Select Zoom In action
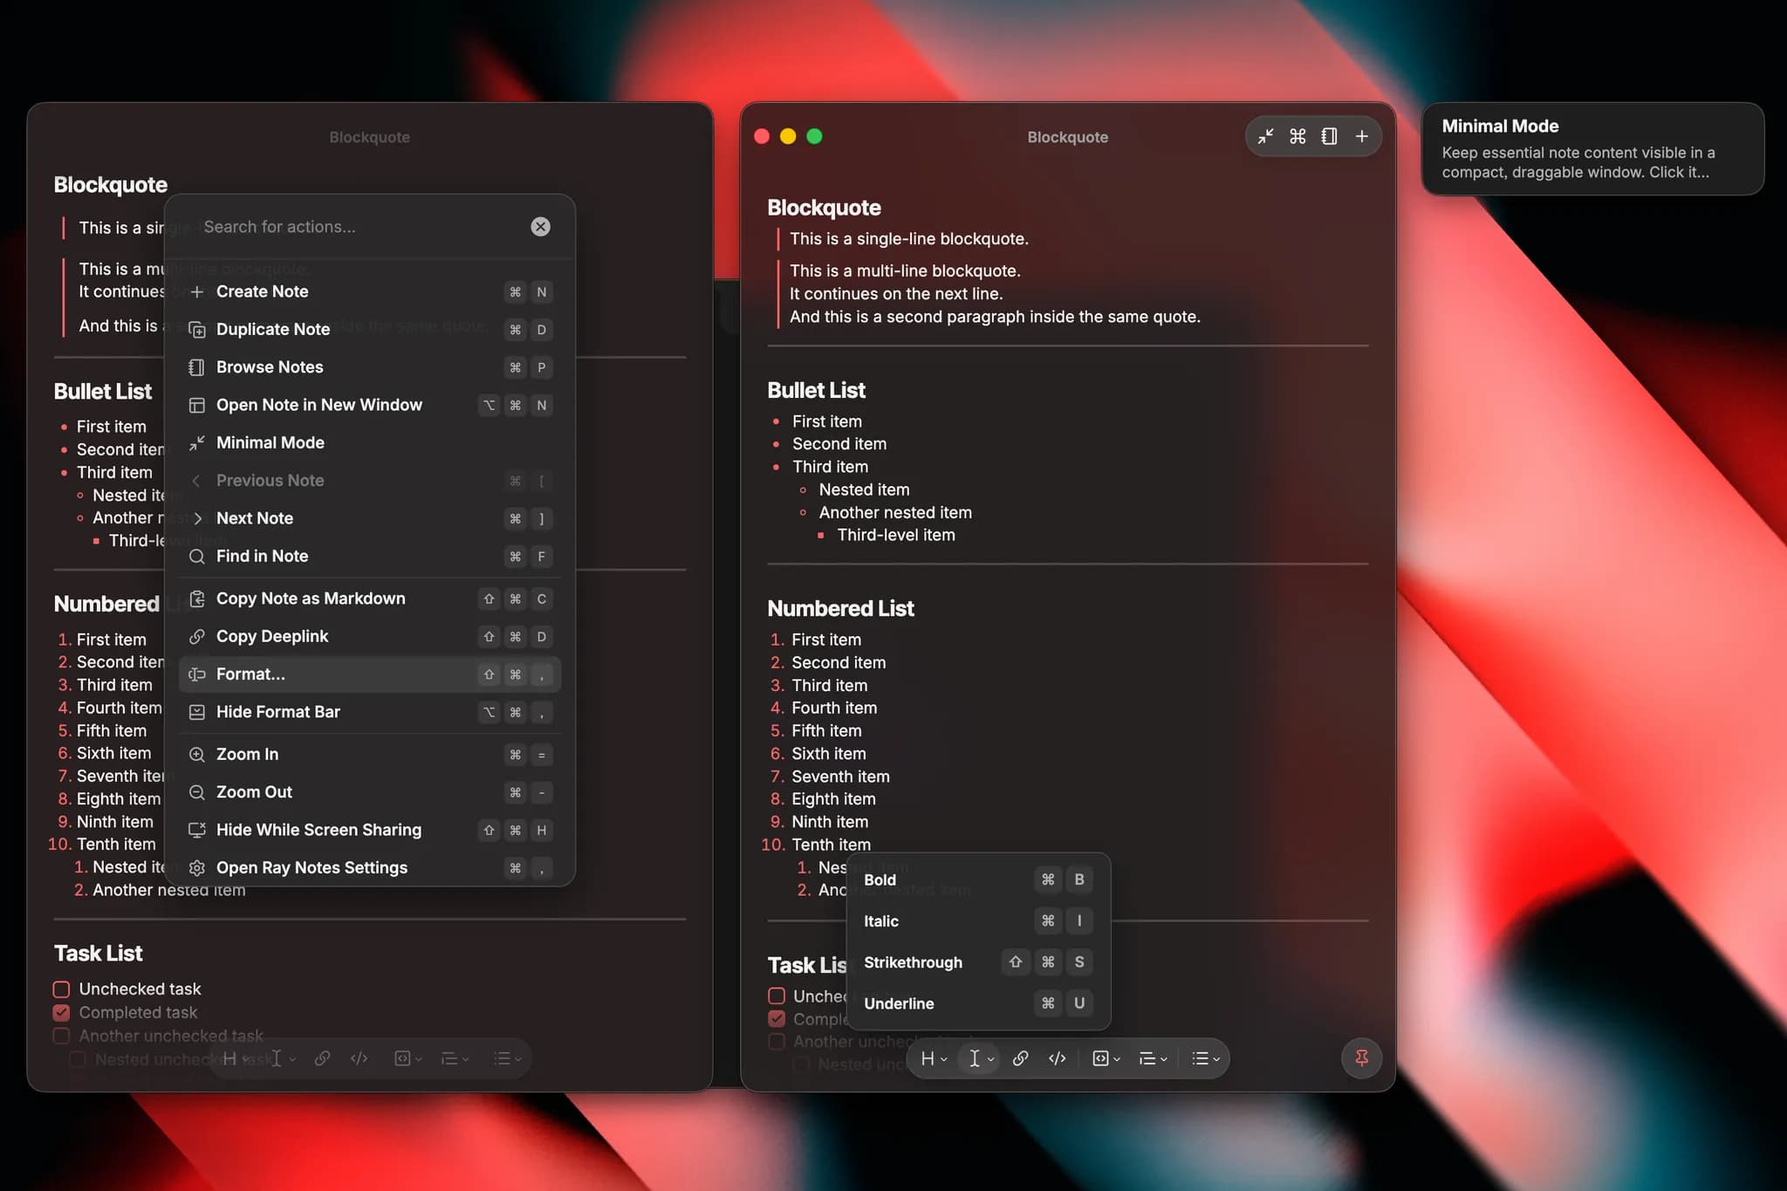Image resolution: width=1787 pixels, height=1191 pixels. tap(370, 754)
